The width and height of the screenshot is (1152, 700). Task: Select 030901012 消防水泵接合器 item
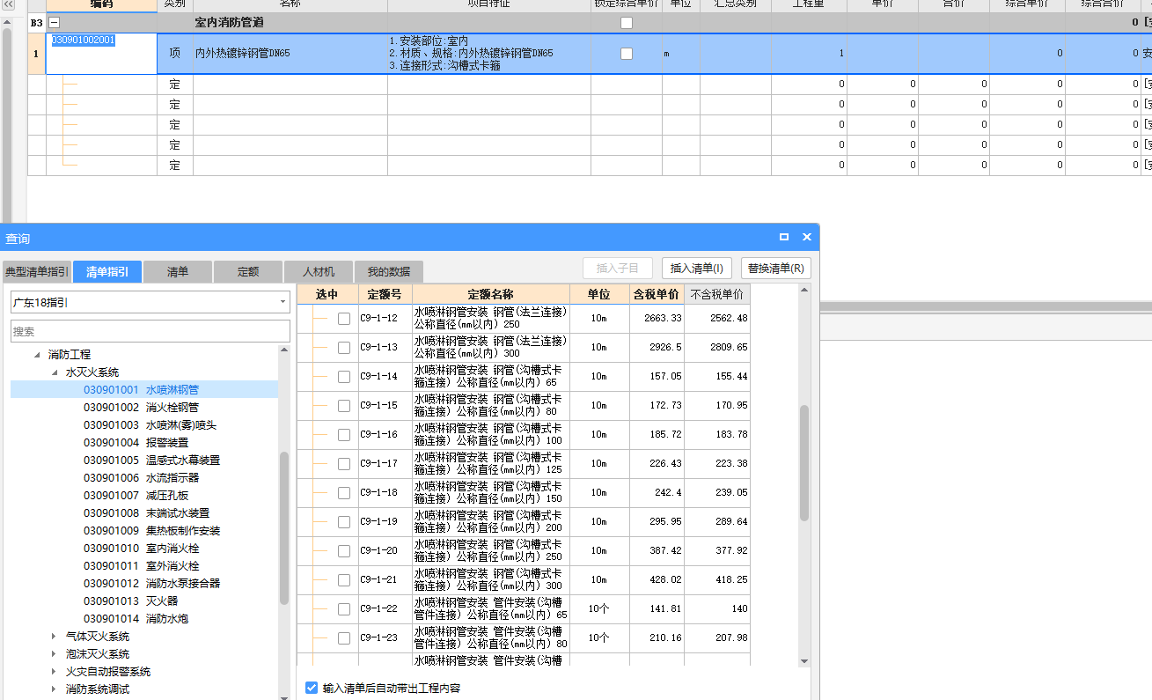coord(151,584)
